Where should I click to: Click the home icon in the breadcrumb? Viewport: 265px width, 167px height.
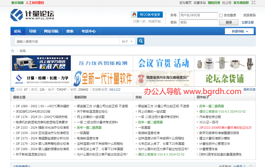tap(12, 51)
